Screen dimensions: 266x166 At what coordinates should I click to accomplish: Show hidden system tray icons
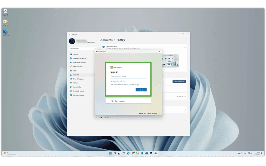(236, 153)
